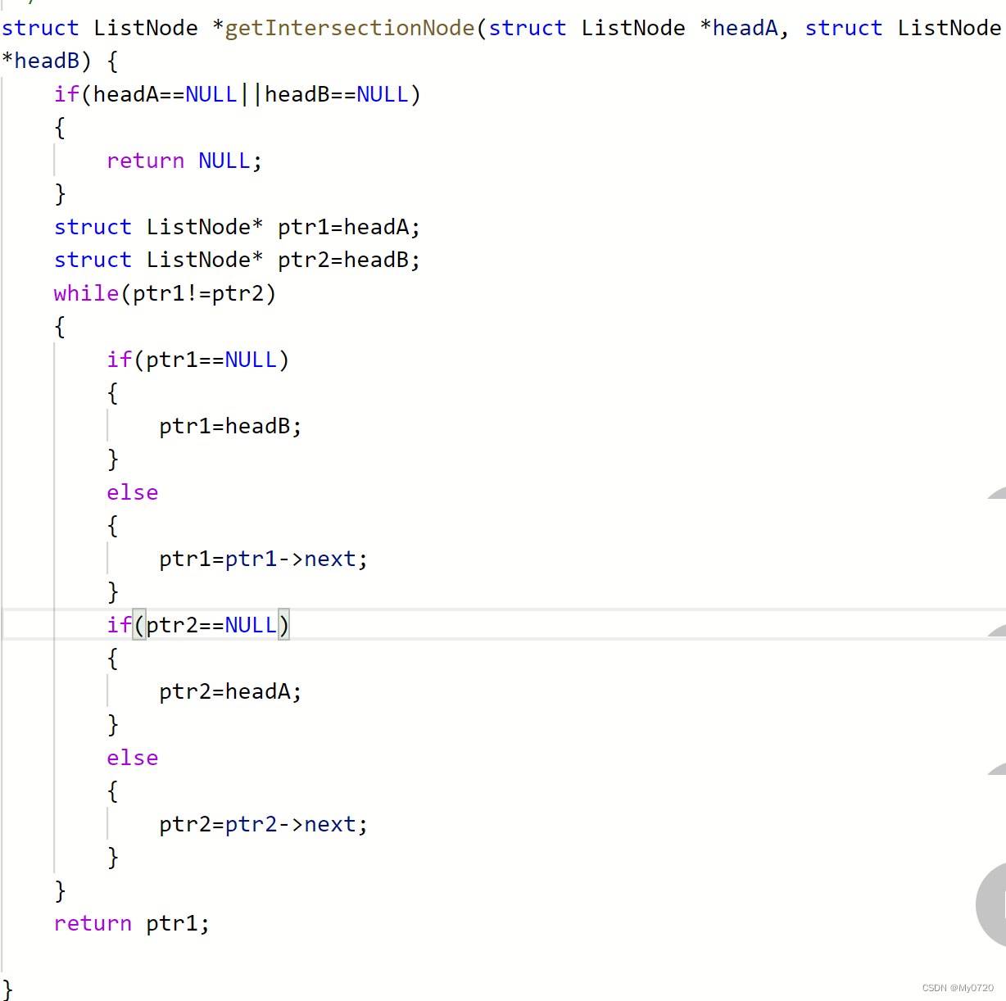Click the 'else' after ptr2=headA block

click(x=132, y=758)
